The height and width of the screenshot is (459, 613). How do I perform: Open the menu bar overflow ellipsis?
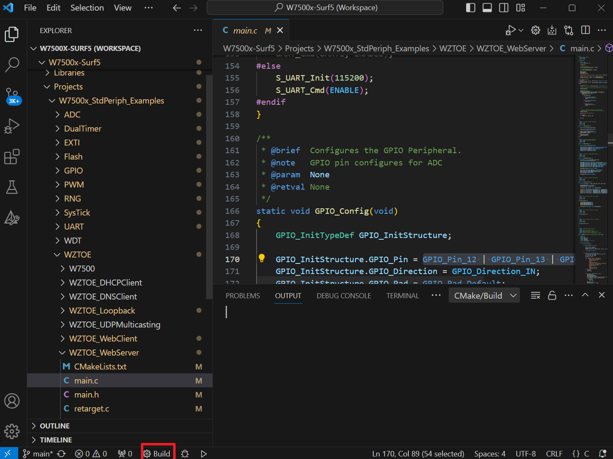148,8
